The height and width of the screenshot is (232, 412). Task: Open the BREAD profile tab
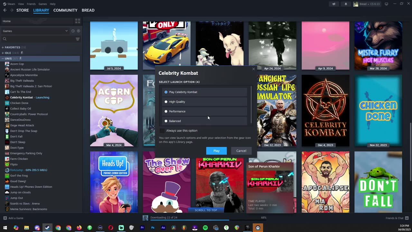pos(88,10)
